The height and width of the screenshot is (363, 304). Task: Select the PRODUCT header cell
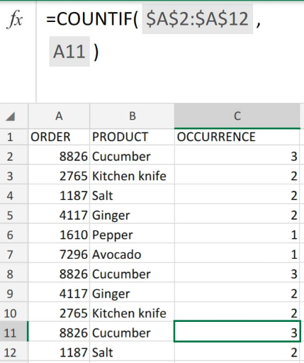(x=132, y=137)
